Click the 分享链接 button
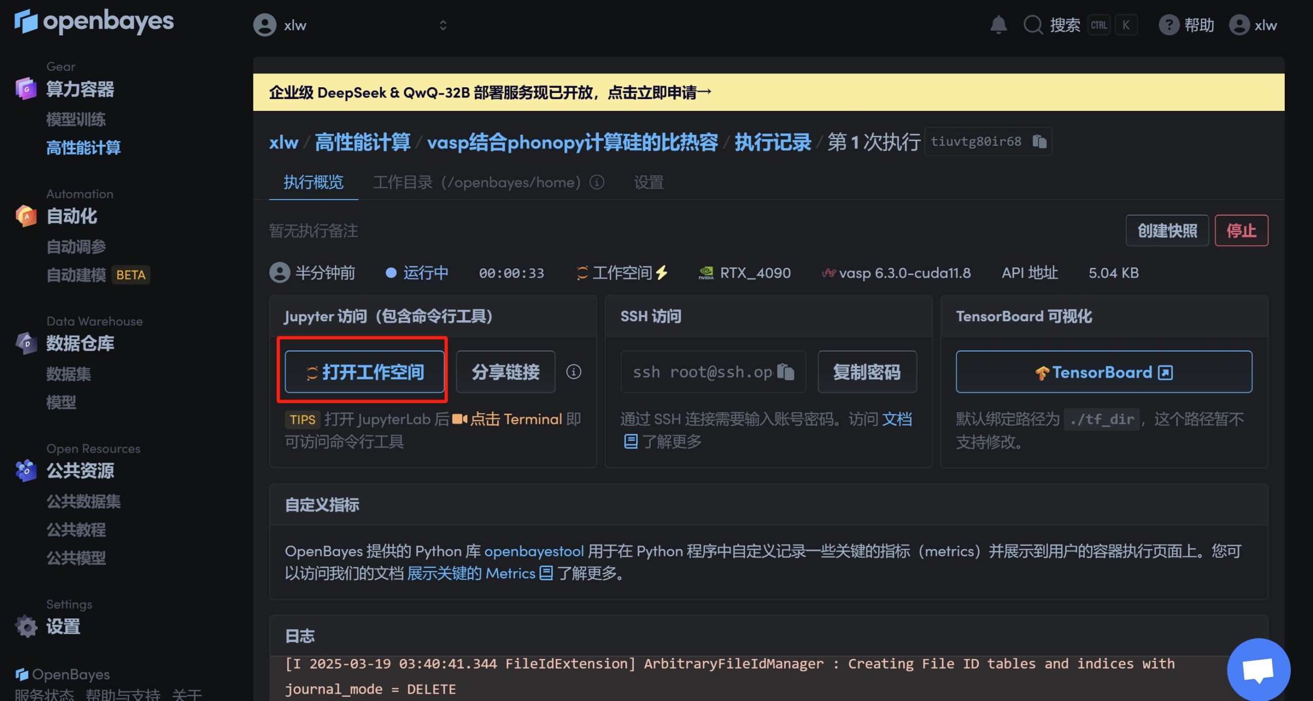Image resolution: width=1313 pixels, height=701 pixels. pos(505,372)
